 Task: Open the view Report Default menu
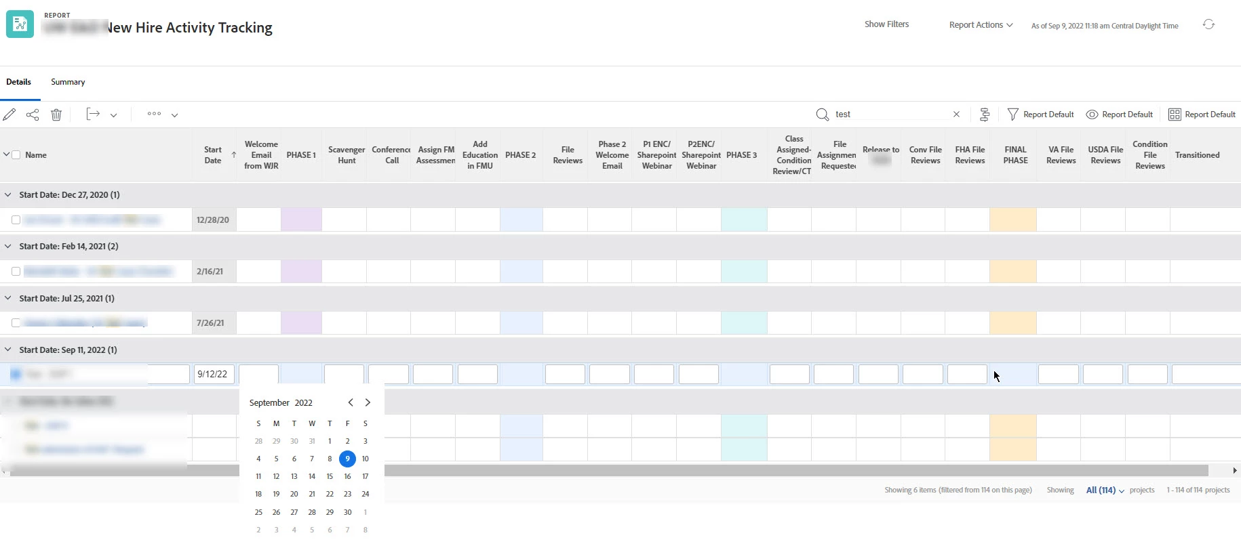(1120, 114)
